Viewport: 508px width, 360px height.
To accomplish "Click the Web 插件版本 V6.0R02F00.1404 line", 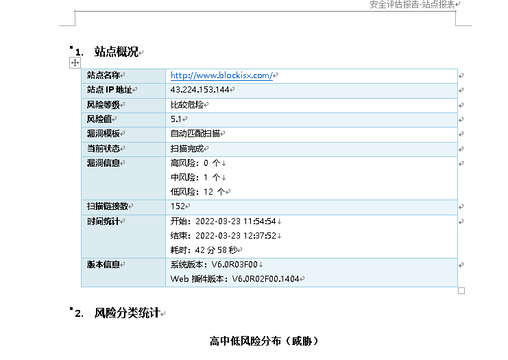I will coord(234,279).
